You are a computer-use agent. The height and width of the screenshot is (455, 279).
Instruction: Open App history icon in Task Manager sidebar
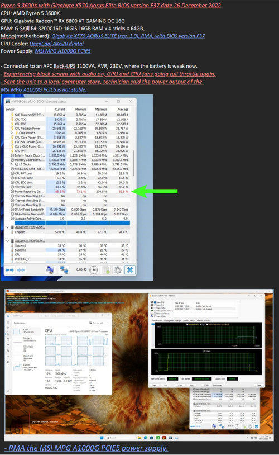pyautogui.click(x=8, y=339)
